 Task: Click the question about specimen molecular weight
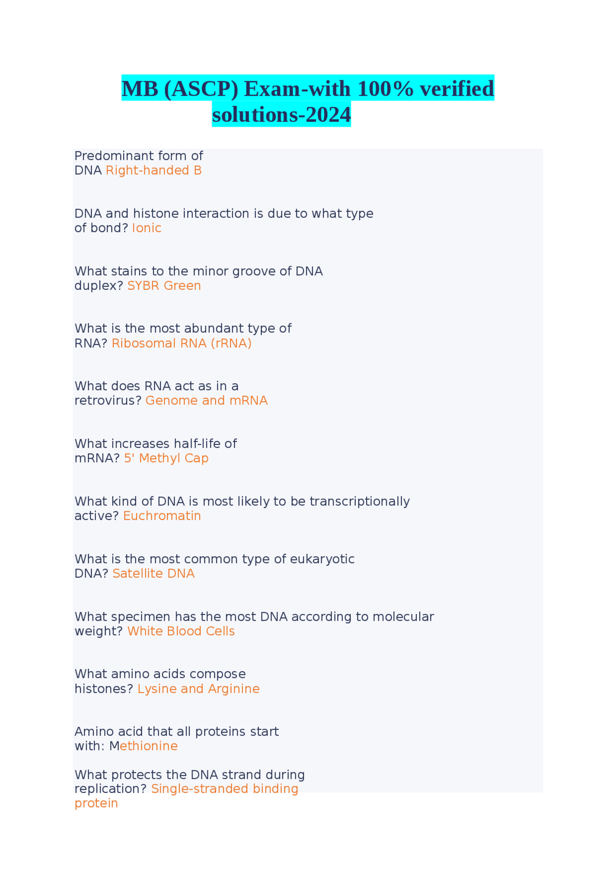click(254, 617)
